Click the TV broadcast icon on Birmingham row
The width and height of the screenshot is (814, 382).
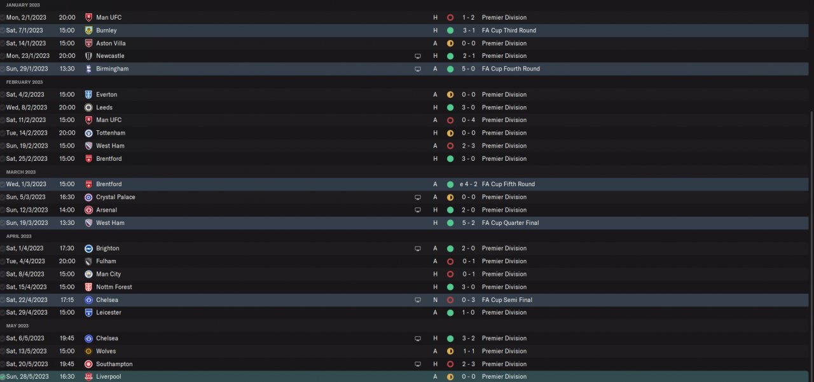418,69
